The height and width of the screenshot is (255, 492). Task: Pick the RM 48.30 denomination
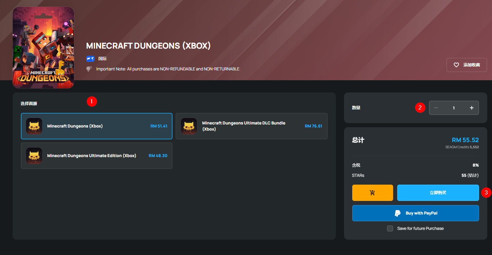(x=158, y=156)
